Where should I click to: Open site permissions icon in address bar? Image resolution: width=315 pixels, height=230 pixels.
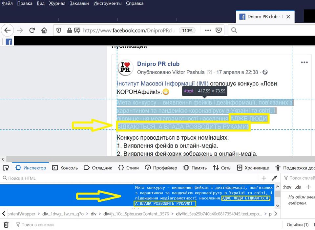click(77, 30)
